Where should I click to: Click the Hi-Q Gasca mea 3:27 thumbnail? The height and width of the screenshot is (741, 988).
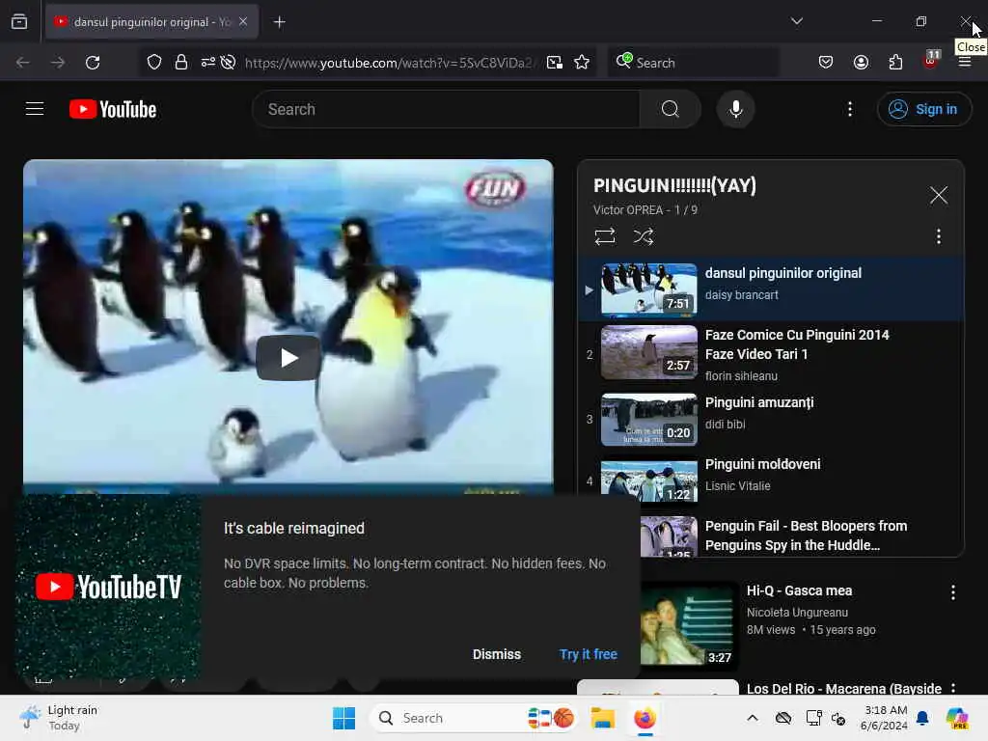tap(689, 623)
